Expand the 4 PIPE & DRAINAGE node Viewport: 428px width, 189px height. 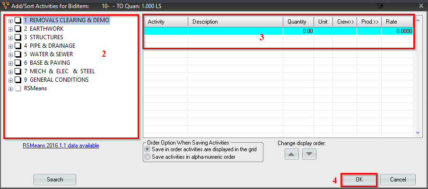coord(10,46)
